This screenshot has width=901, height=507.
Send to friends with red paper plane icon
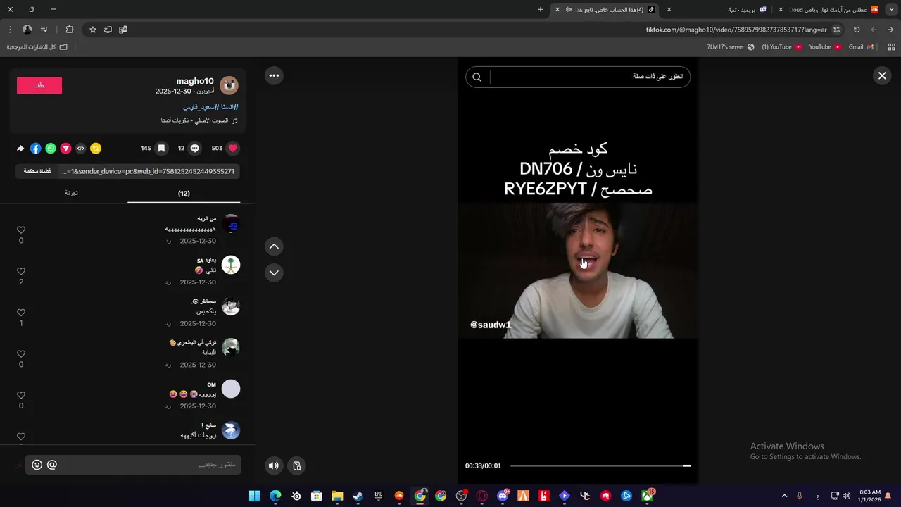65,149
